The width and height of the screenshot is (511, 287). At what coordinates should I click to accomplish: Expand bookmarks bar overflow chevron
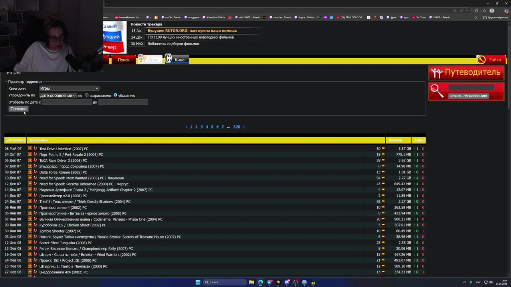point(476,18)
